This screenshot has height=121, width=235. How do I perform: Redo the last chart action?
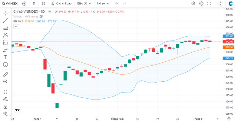coord(124,4)
